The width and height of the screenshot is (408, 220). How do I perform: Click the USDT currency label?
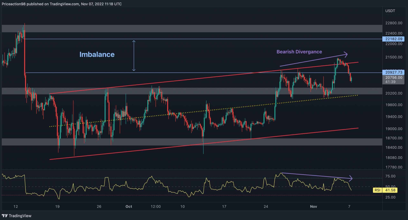(390, 10)
